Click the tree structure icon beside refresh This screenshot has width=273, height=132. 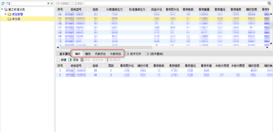point(8,3)
